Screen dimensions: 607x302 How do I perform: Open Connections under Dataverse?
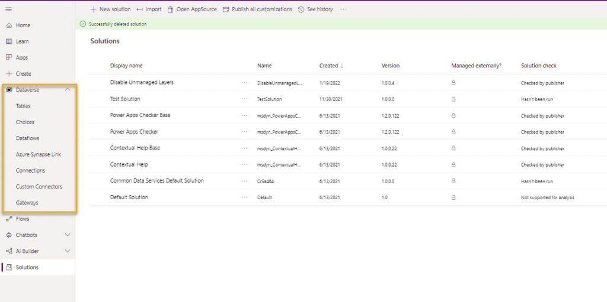30,170
